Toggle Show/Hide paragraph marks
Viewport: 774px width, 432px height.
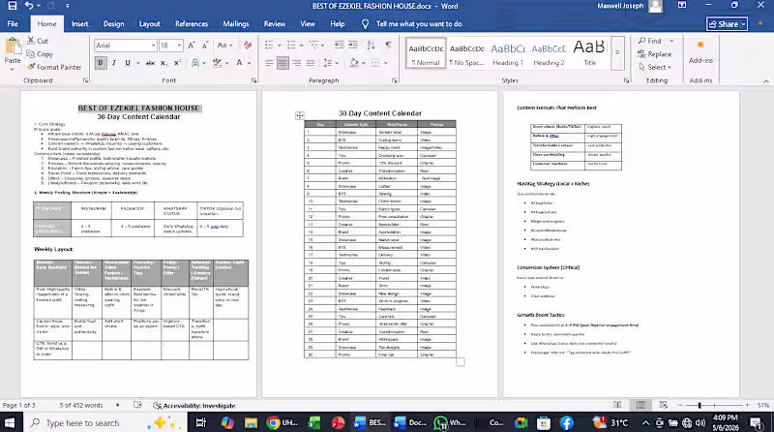389,45
